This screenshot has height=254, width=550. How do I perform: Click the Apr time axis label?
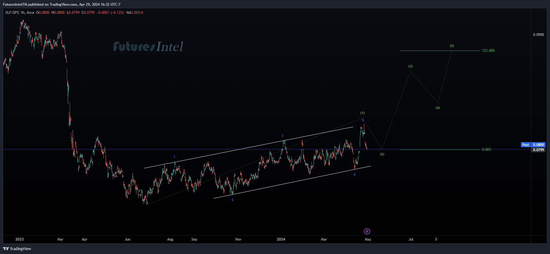(85, 239)
